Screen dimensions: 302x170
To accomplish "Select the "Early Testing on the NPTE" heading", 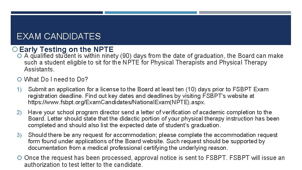I will (x=66, y=49).
